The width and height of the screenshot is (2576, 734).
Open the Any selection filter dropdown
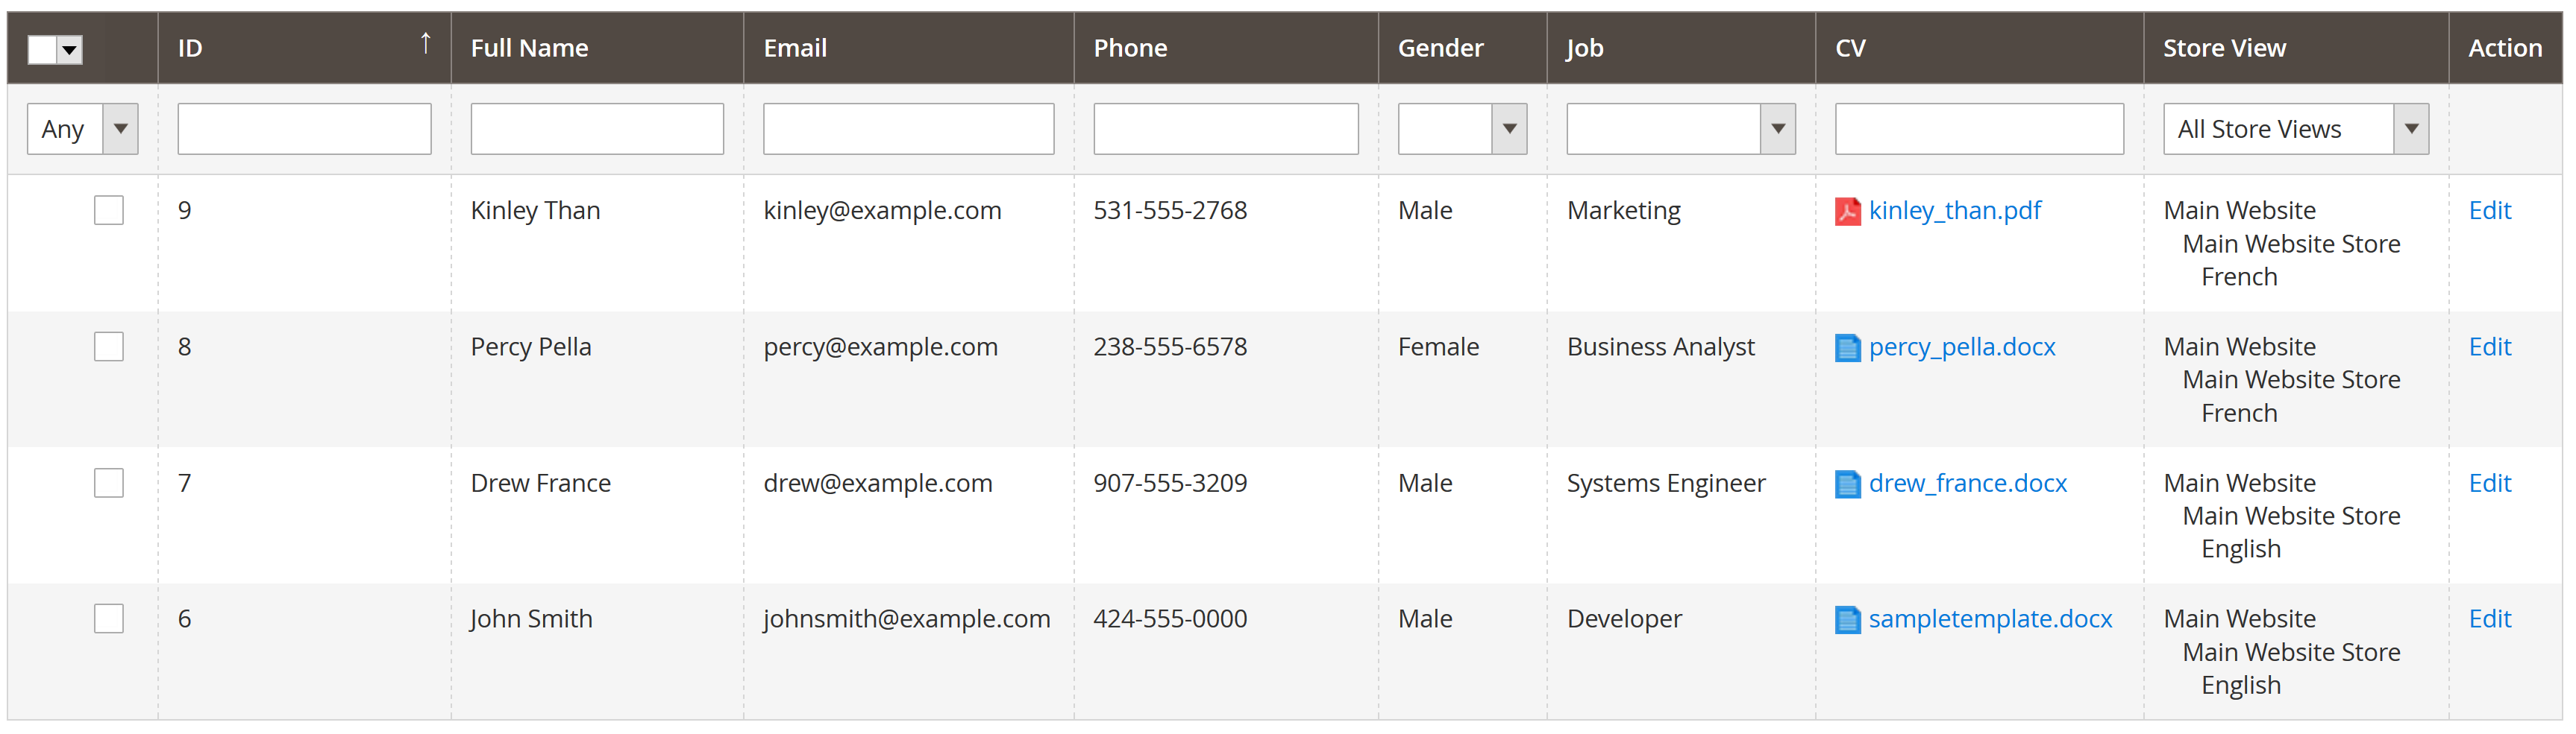tap(82, 129)
